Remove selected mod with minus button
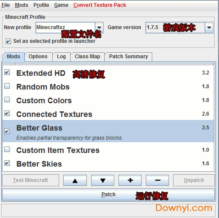219x218 pixels. click(x=157, y=180)
